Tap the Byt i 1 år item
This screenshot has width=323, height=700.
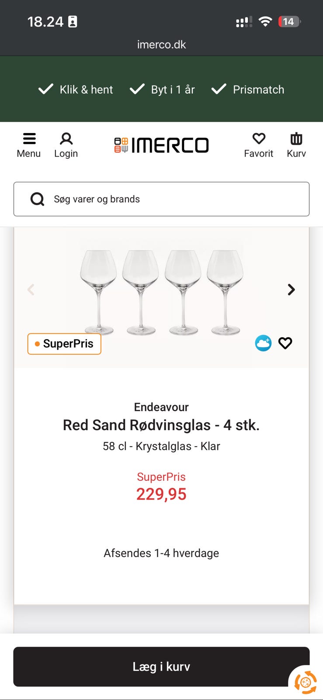(162, 89)
